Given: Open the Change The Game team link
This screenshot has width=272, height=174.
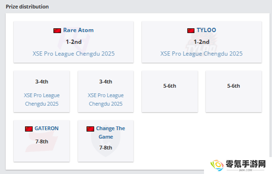Looking at the screenshot, I should point(111,132).
